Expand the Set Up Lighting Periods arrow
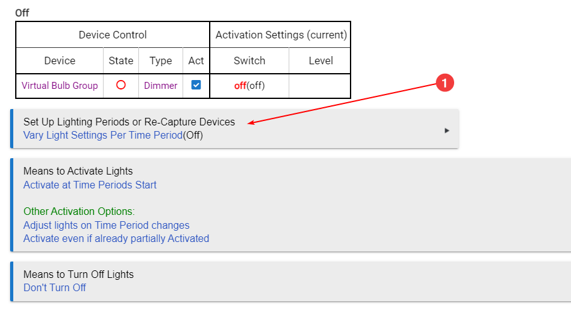Image resolution: width=571 pixels, height=317 pixels. click(x=447, y=130)
